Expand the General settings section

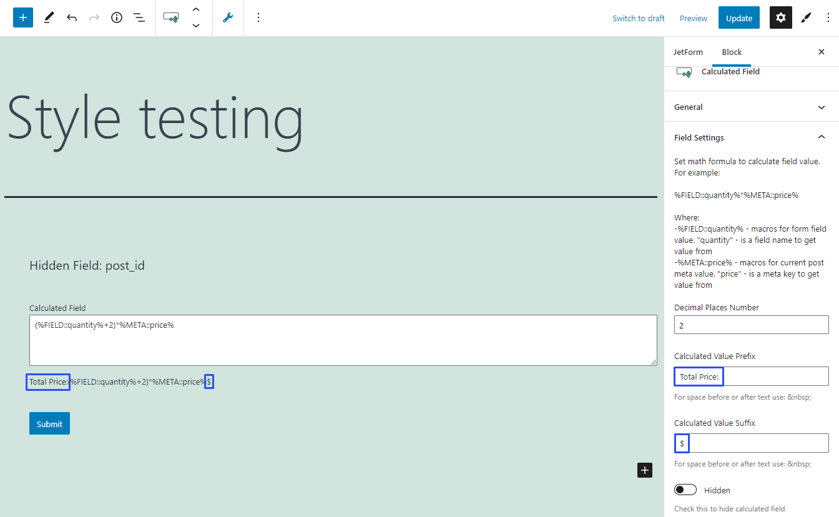[751, 107]
